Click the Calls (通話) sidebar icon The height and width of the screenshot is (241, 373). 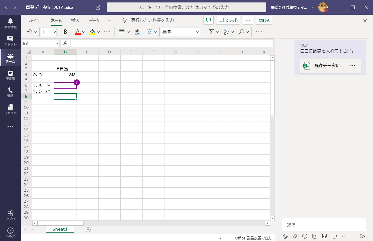point(10,92)
